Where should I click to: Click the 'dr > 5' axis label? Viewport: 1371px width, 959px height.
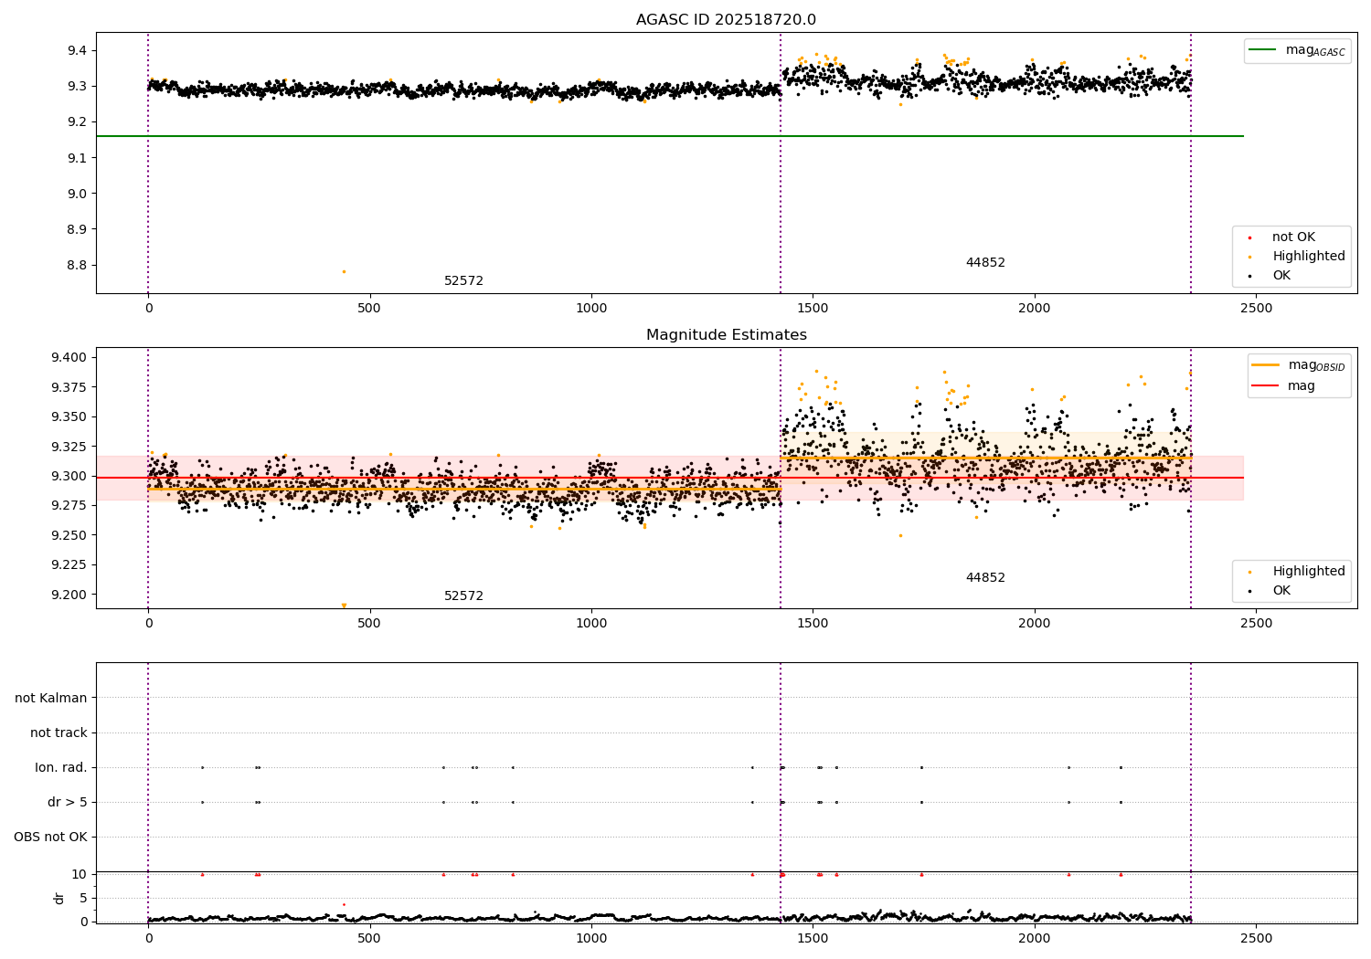(68, 803)
